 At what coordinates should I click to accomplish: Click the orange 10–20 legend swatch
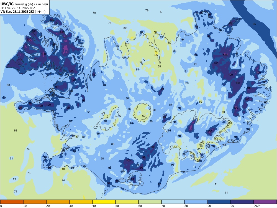(x=35, y=202)
